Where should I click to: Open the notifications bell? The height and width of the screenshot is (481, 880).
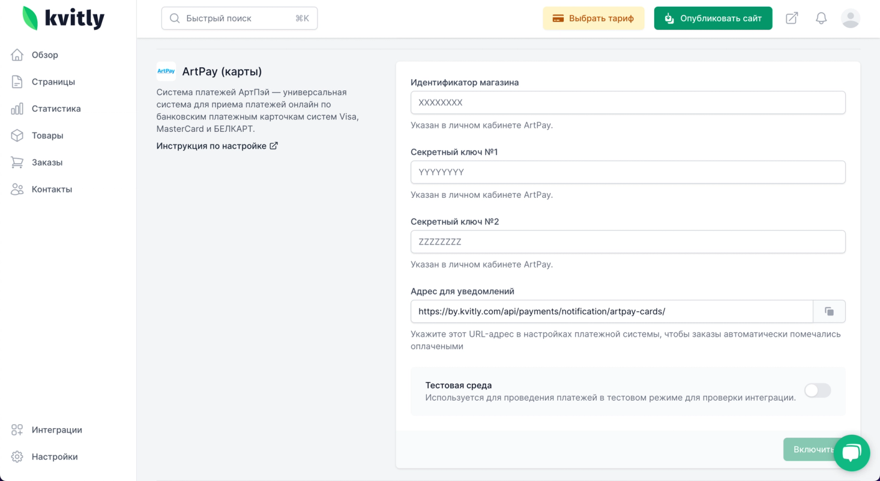821,19
